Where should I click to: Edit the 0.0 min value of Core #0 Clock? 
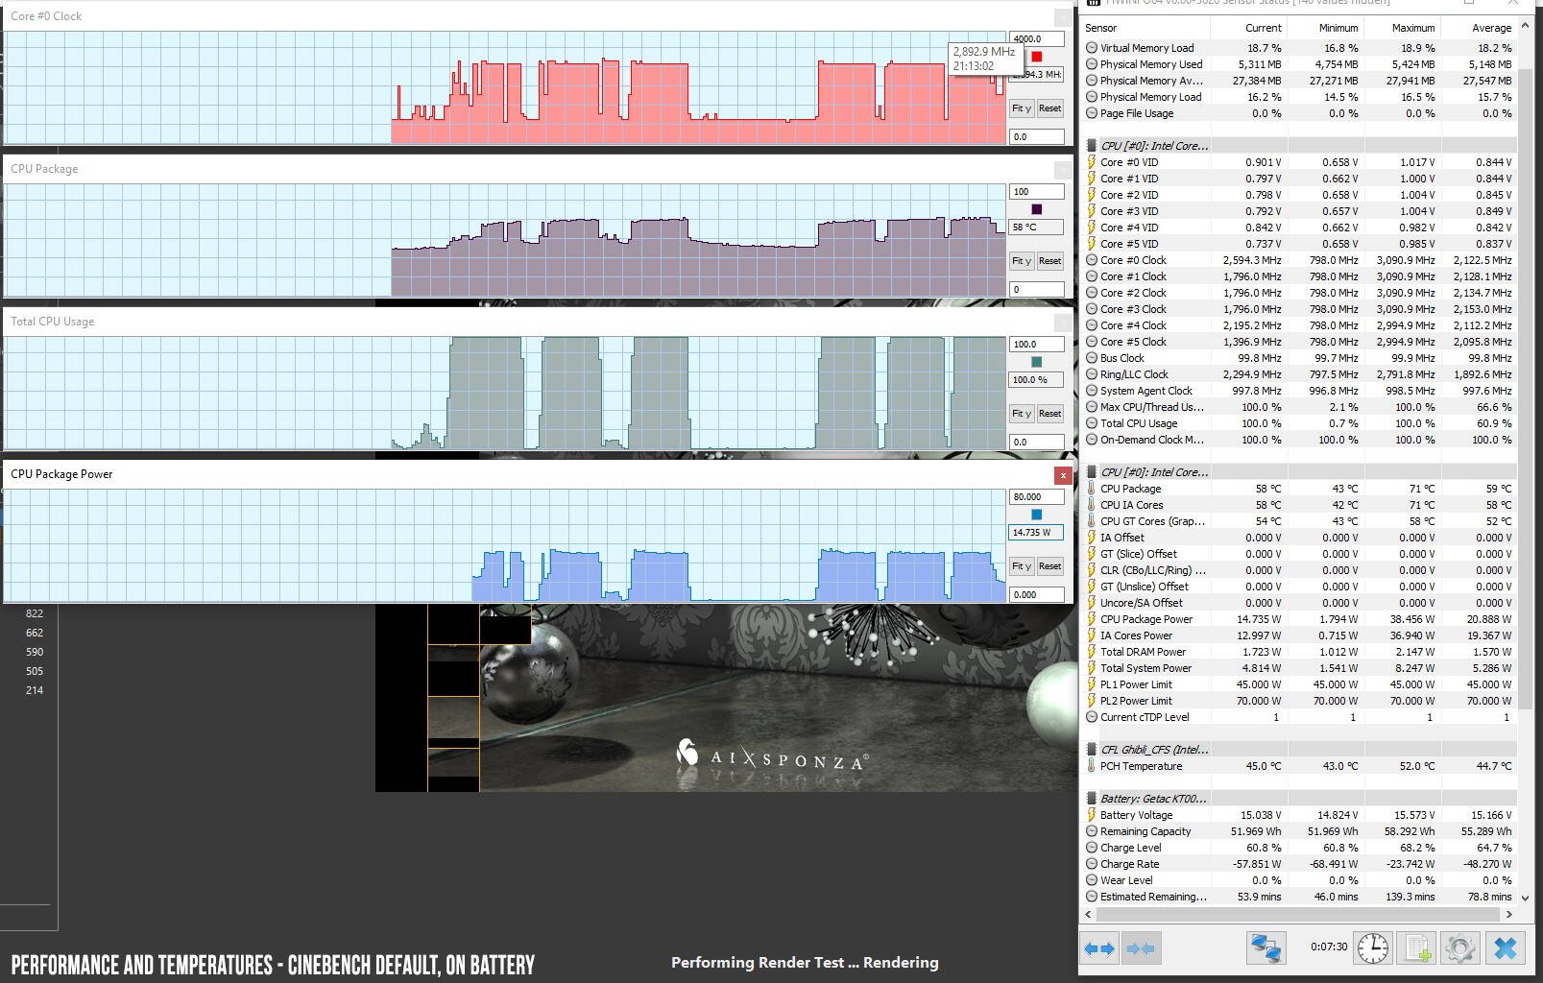point(1036,137)
